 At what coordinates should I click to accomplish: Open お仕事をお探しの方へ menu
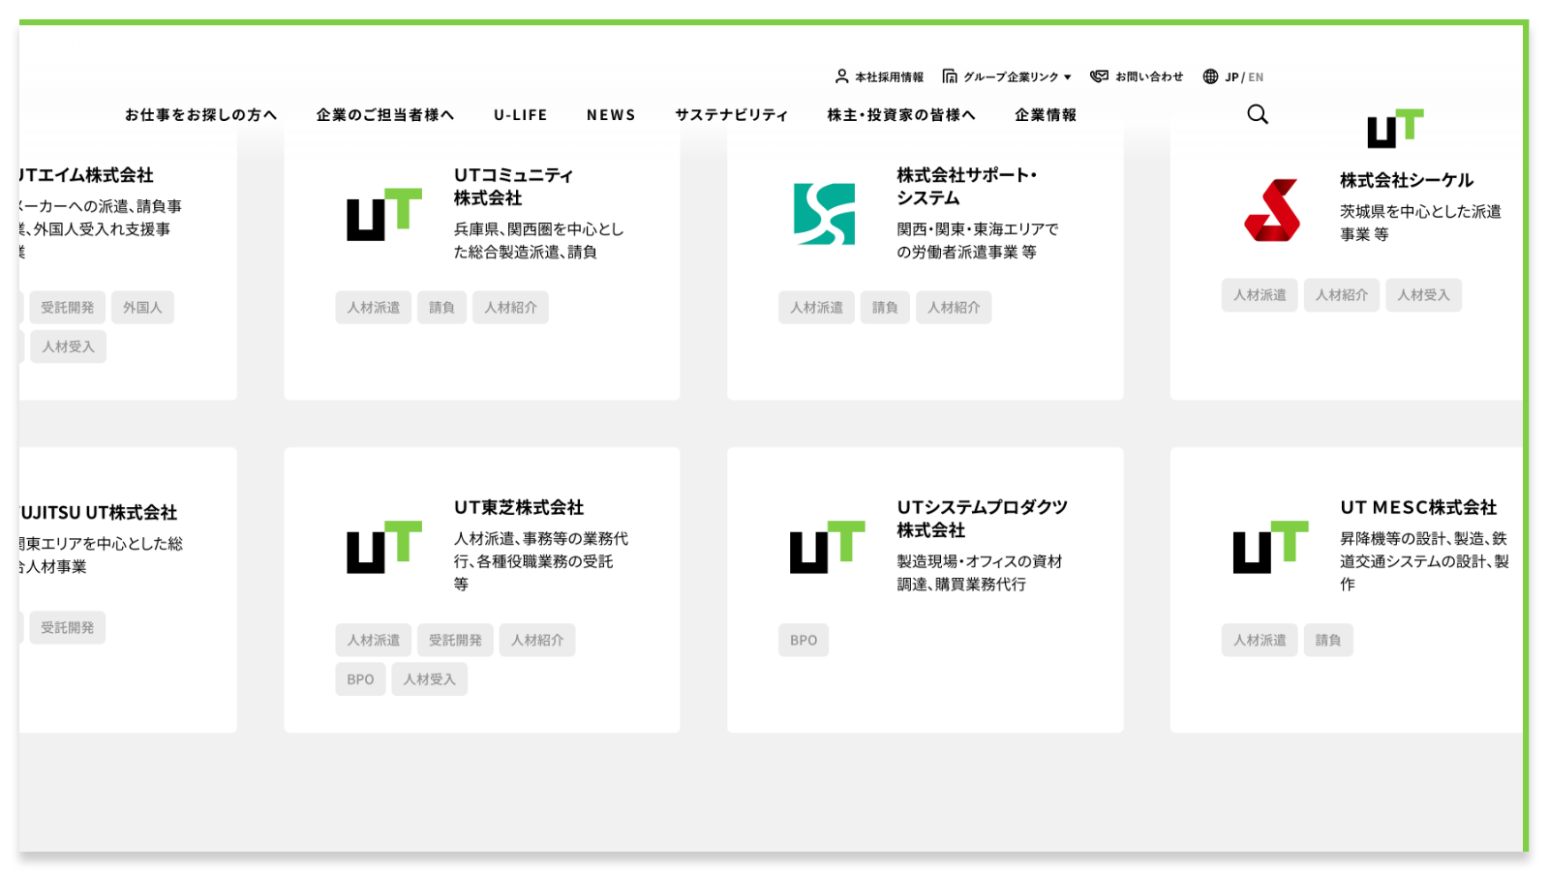201,114
